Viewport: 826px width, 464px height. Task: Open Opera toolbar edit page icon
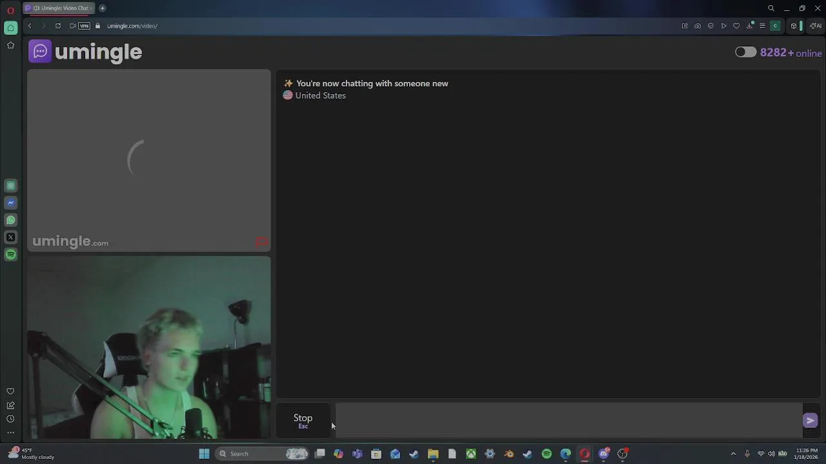pyautogui.click(x=685, y=26)
